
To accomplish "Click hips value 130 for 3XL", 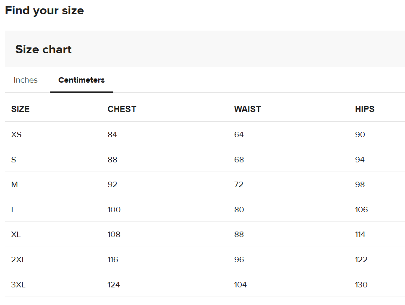I will [361, 285].
